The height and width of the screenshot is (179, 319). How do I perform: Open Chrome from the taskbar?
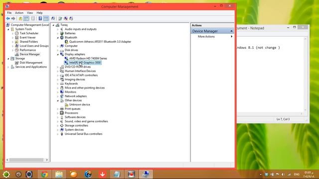coord(44,175)
